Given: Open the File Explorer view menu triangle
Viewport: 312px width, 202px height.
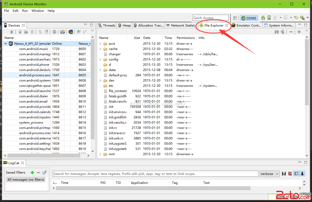Looking at the screenshot, I should [307, 31].
